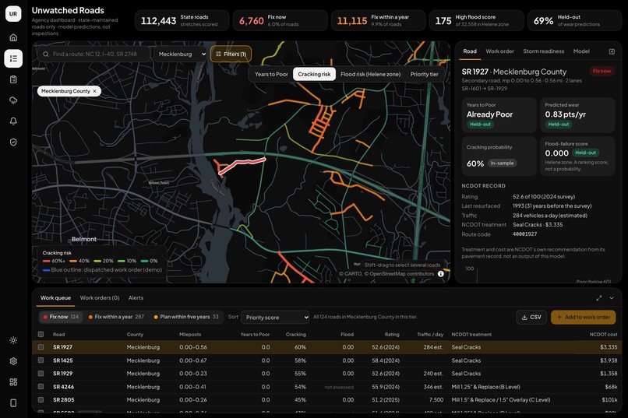Click the 11,115 Fix within a year card
The width and height of the screenshot is (628, 418).
pos(378,20)
